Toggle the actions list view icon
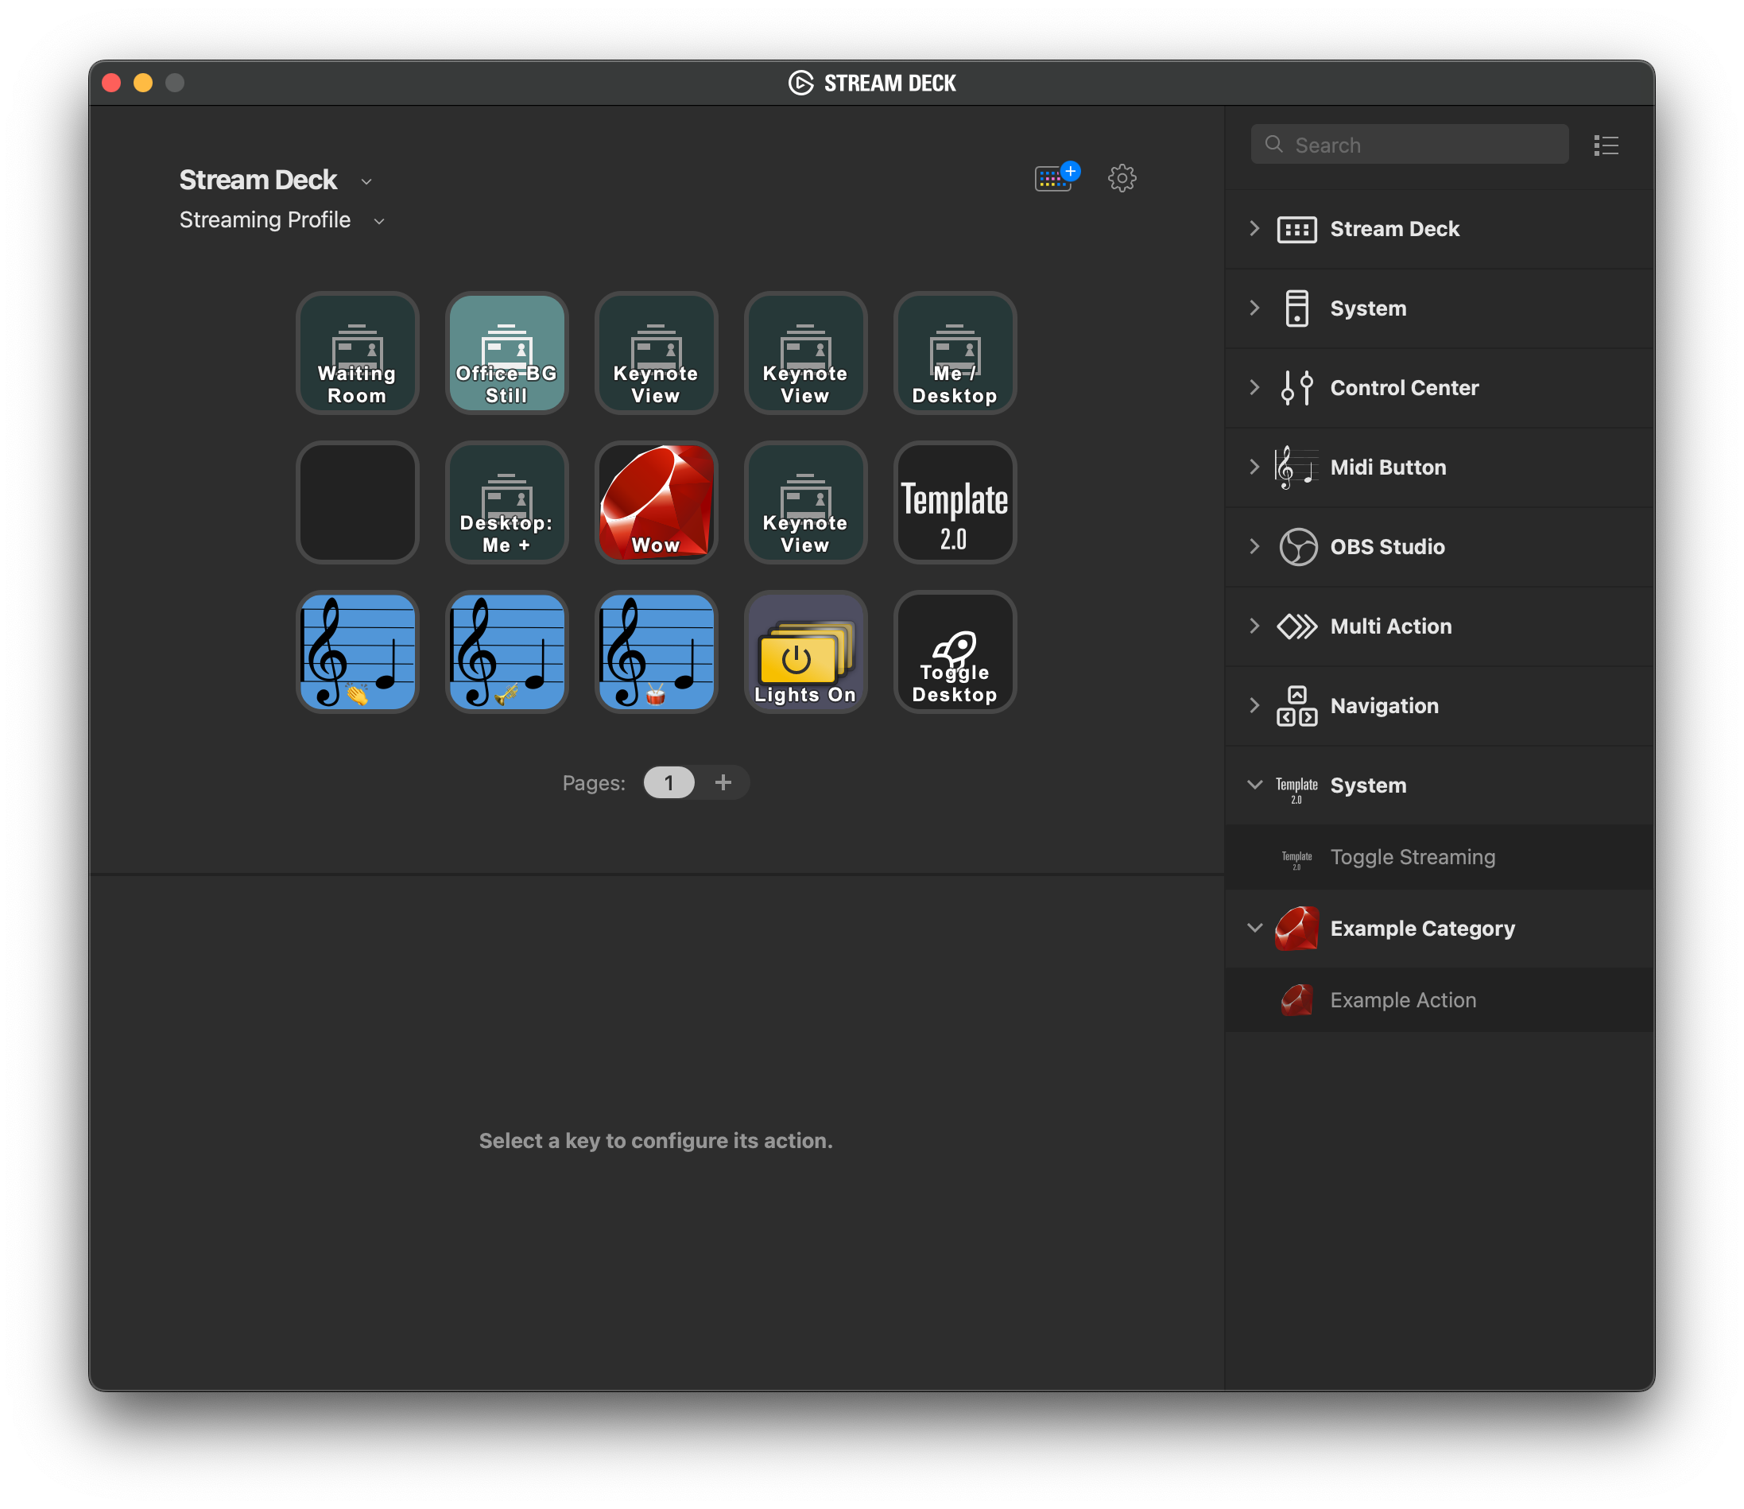The width and height of the screenshot is (1744, 1509). (x=1605, y=145)
